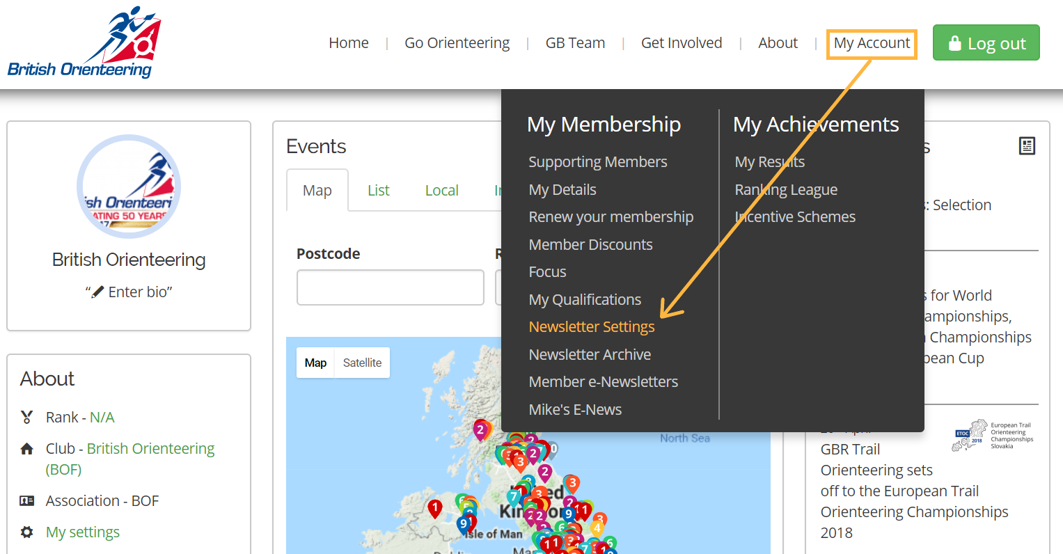Screen dimensions: 1063x554
Task: Click the ID card icon beside Association
Action: (27, 501)
